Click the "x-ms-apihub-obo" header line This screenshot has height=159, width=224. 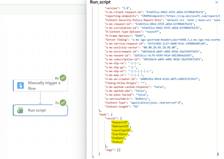(x=126, y=91)
